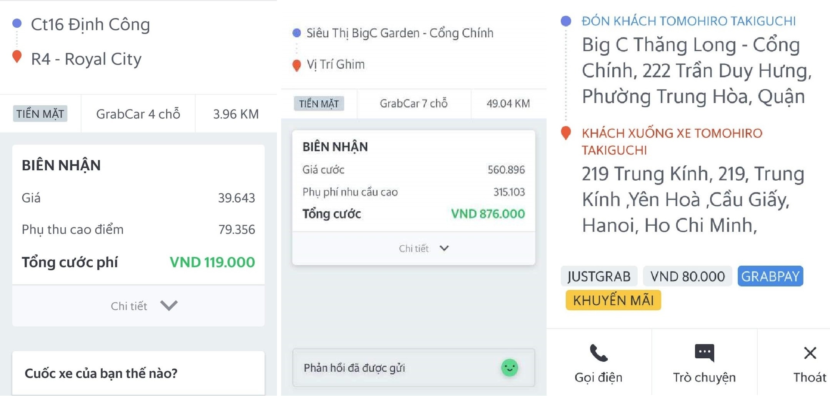Click the VND 80.000 fare label
This screenshot has width=830, height=396.
coord(687,276)
